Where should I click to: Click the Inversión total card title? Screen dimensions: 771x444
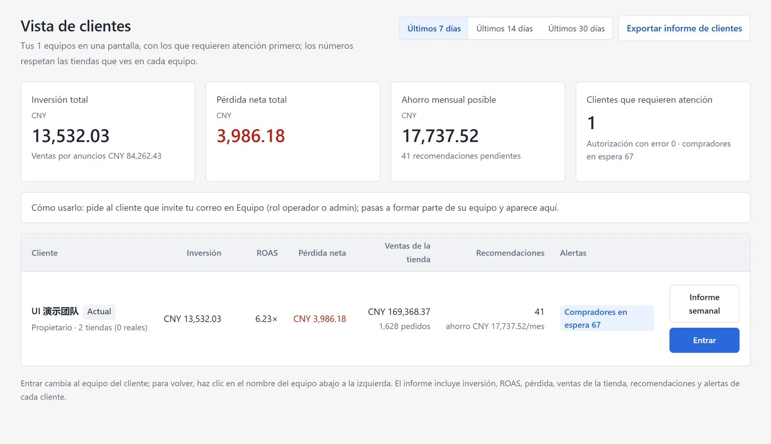pos(60,100)
